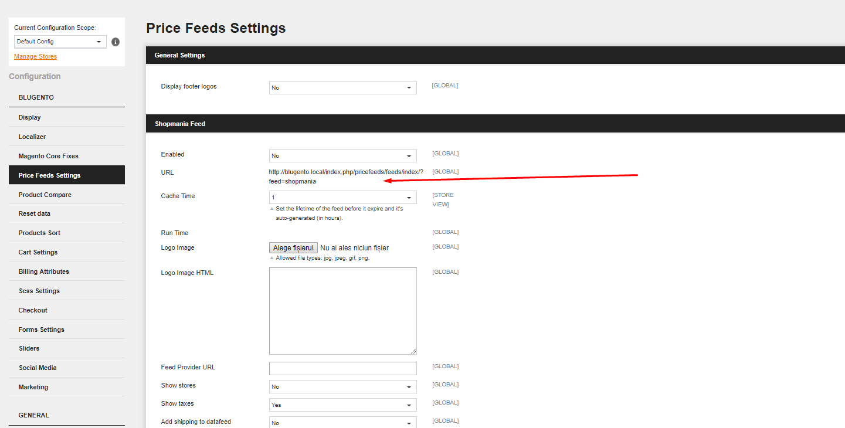The height and width of the screenshot is (428, 845).
Task: Open the Localizer configuration section
Action: point(67,137)
